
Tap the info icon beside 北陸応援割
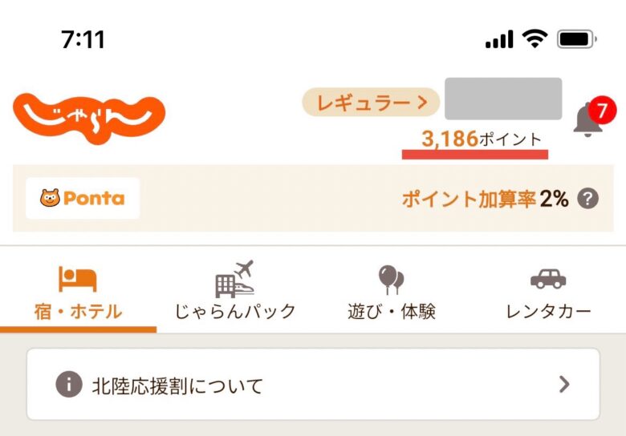point(69,386)
